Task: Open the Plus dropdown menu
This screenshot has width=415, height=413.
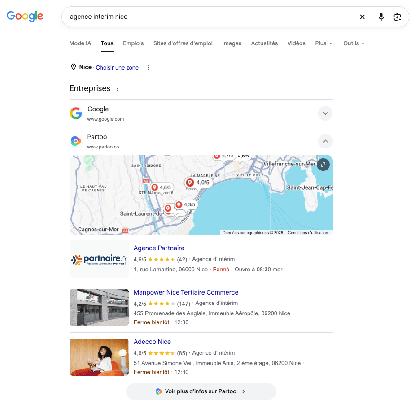Action: click(x=323, y=43)
